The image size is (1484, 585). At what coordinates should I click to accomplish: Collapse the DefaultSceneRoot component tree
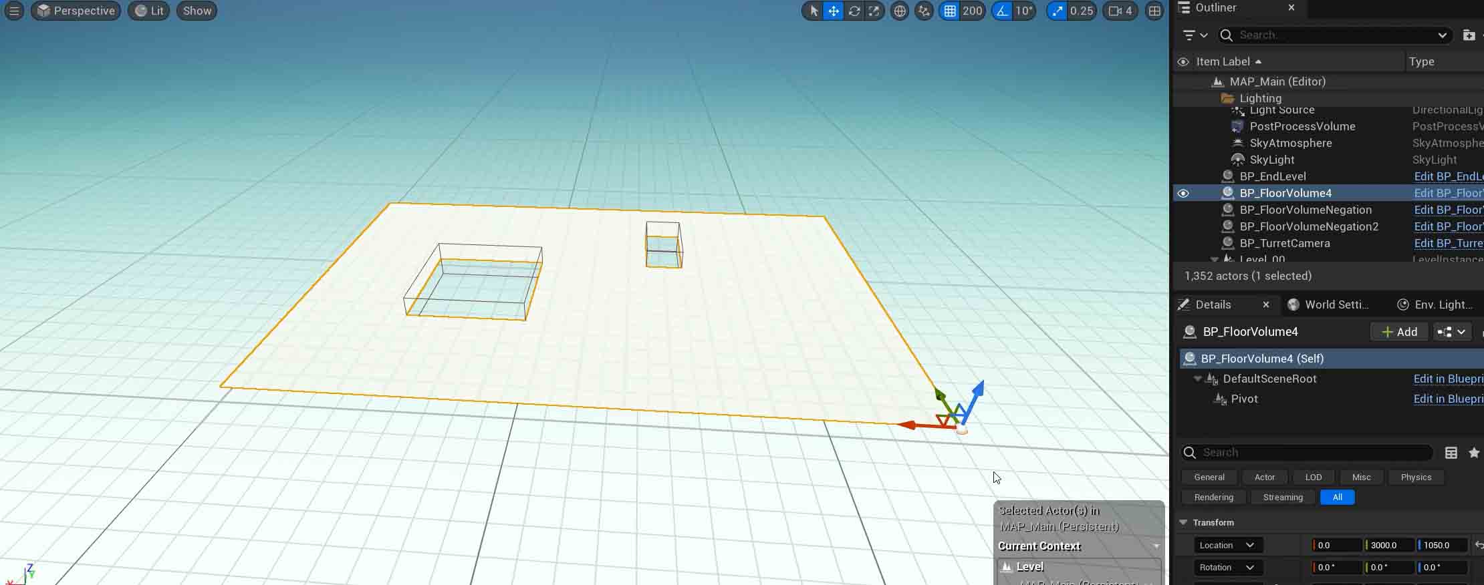click(x=1198, y=379)
